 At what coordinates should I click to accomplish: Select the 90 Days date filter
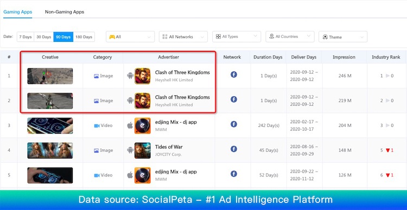coord(63,37)
